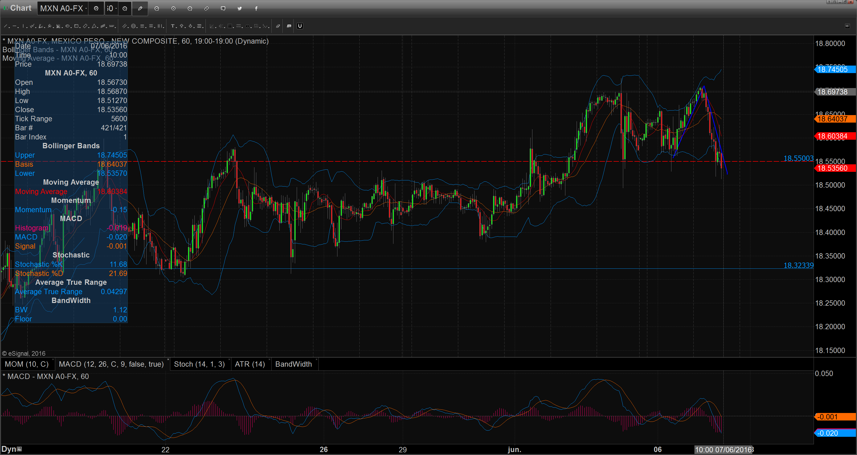Select the zigzag wave drawing tool

(x=32, y=26)
